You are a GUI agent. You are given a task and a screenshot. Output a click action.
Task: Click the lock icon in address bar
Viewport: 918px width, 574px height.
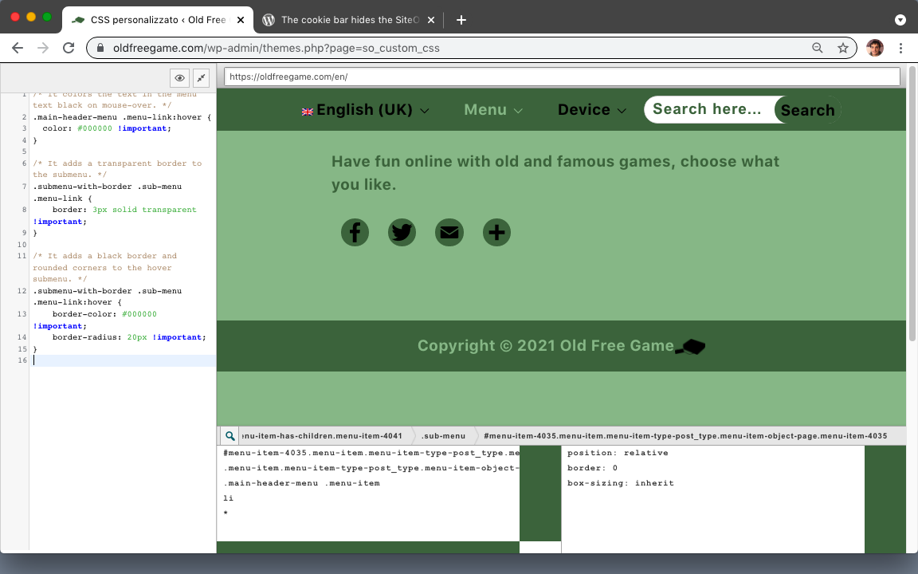click(100, 48)
